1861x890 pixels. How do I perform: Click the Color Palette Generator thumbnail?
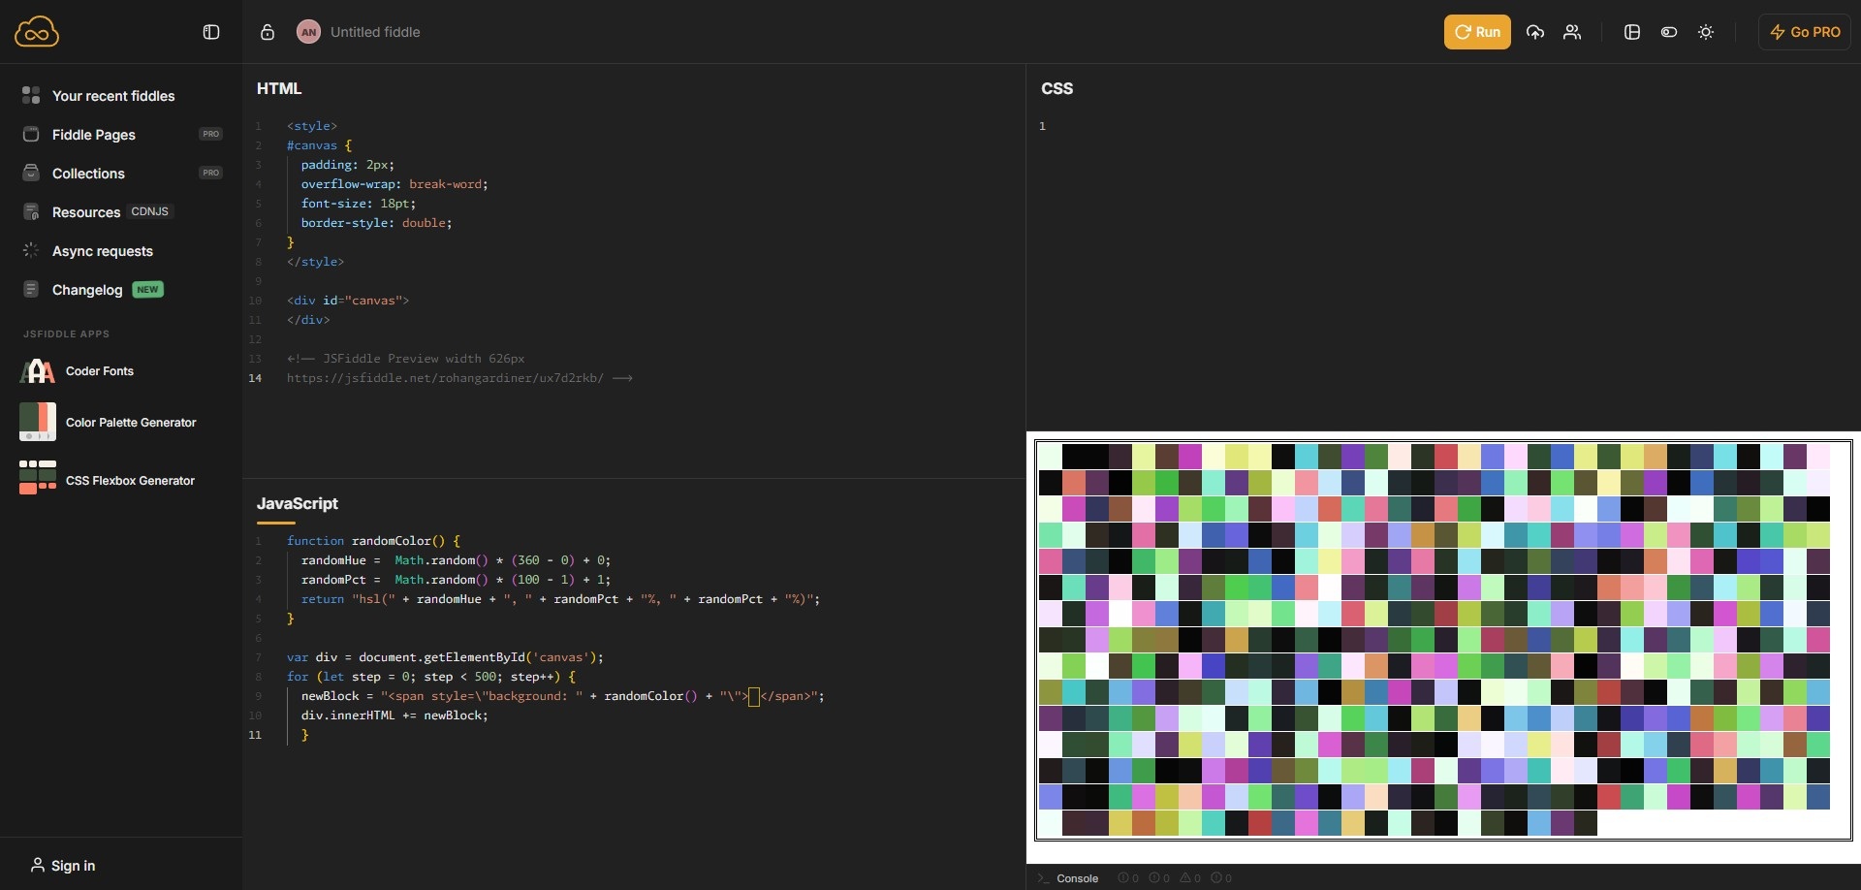coord(38,422)
